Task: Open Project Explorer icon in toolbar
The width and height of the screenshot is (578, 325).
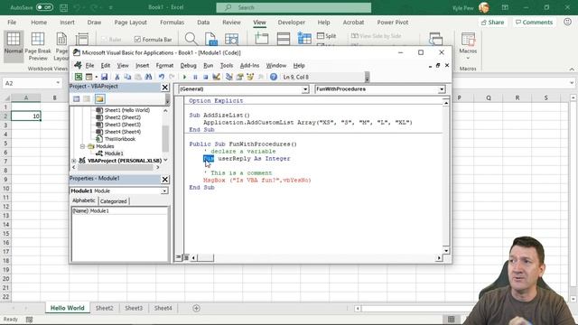Action: pos(228,77)
